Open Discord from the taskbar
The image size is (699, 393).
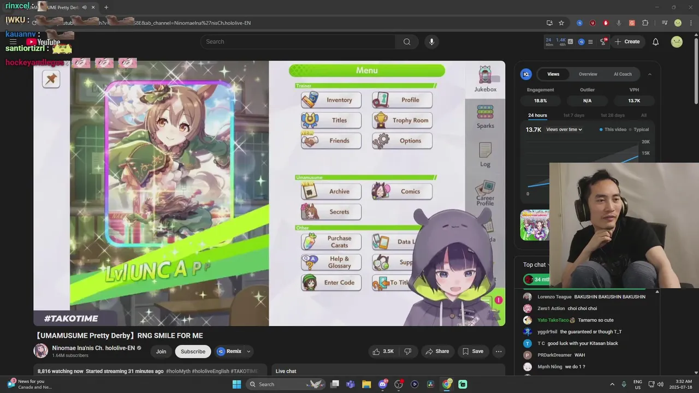pyautogui.click(x=382, y=384)
